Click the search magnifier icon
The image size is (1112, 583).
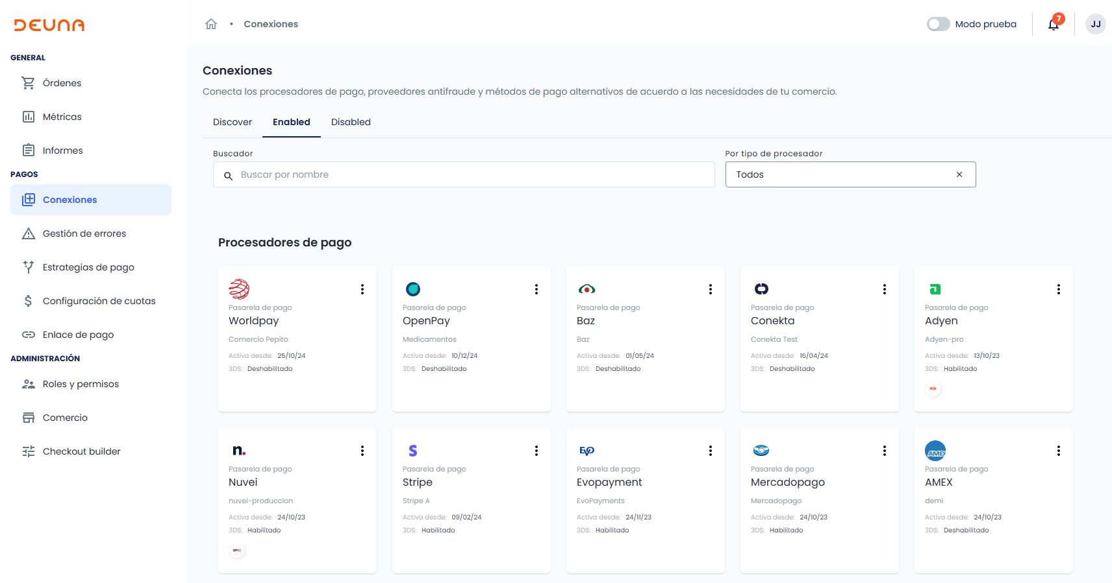pyautogui.click(x=229, y=175)
